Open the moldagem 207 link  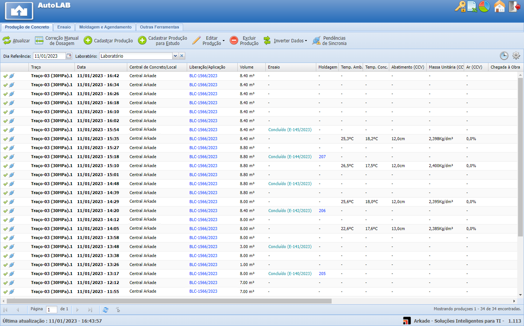pyautogui.click(x=322, y=157)
